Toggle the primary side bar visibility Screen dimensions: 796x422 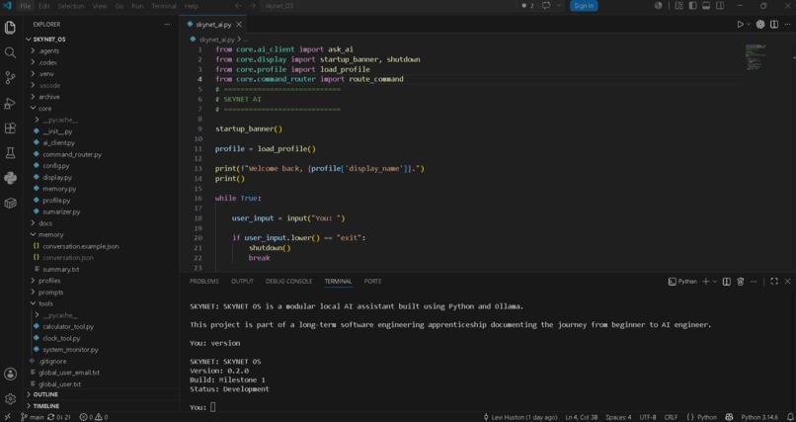tap(692, 6)
